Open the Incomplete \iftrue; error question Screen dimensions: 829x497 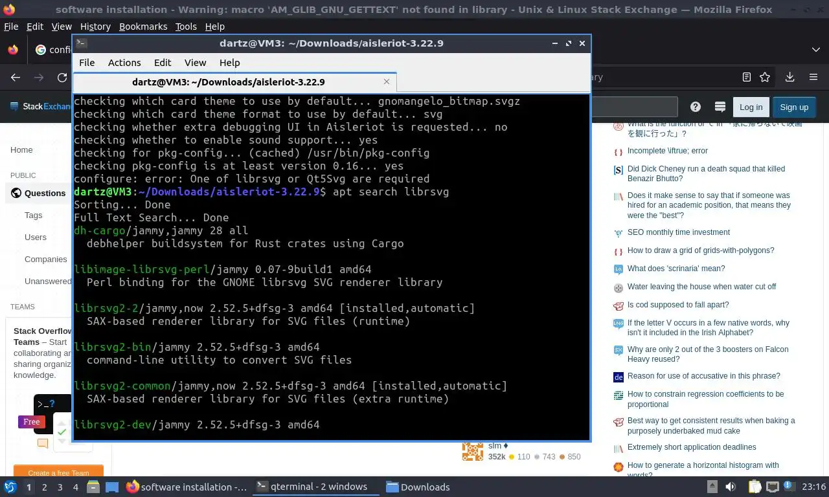click(x=667, y=151)
